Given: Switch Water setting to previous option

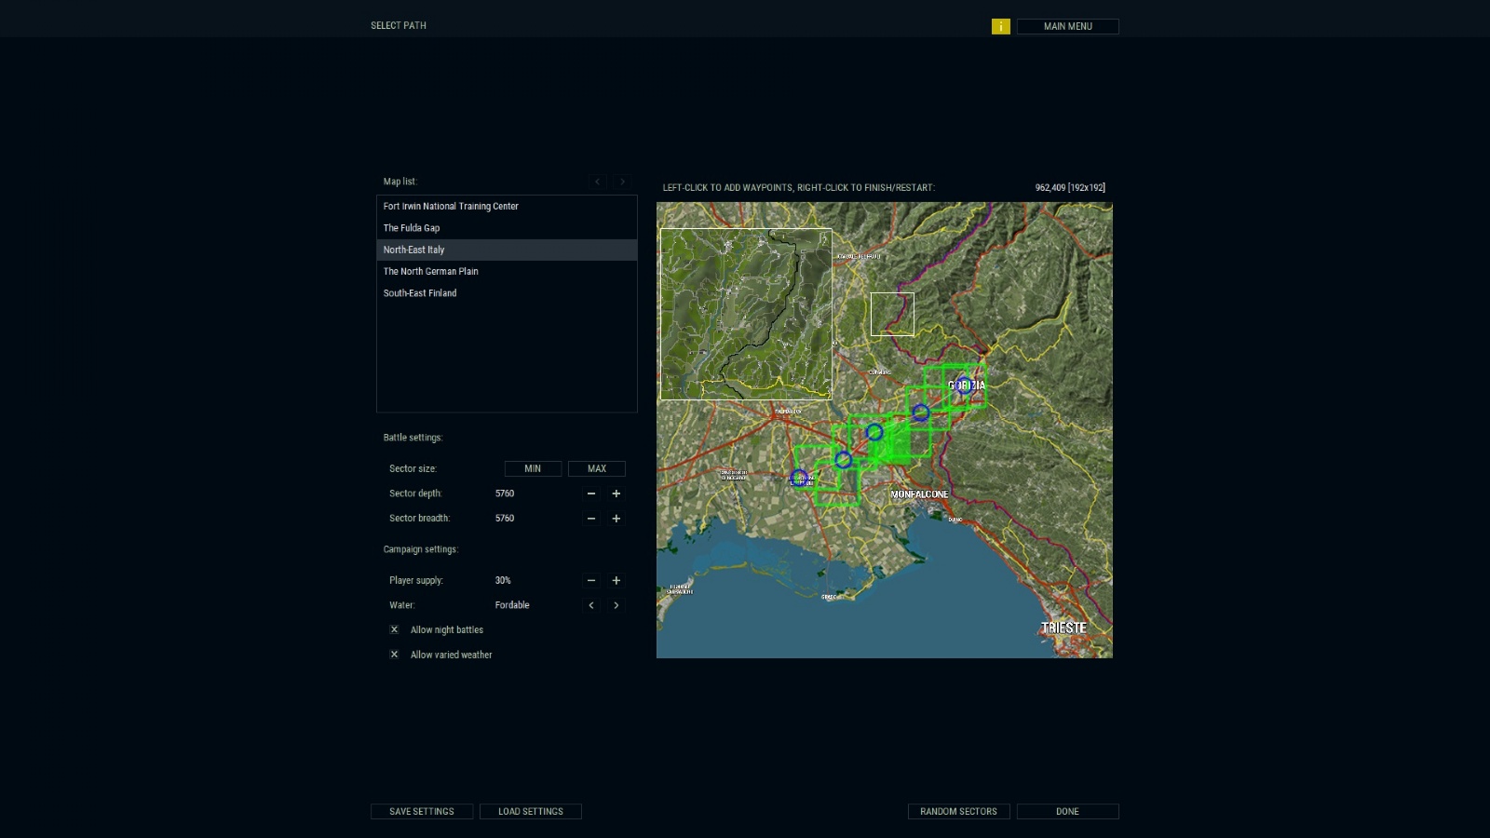Looking at the screenshot, I should (x=590, y=605).
